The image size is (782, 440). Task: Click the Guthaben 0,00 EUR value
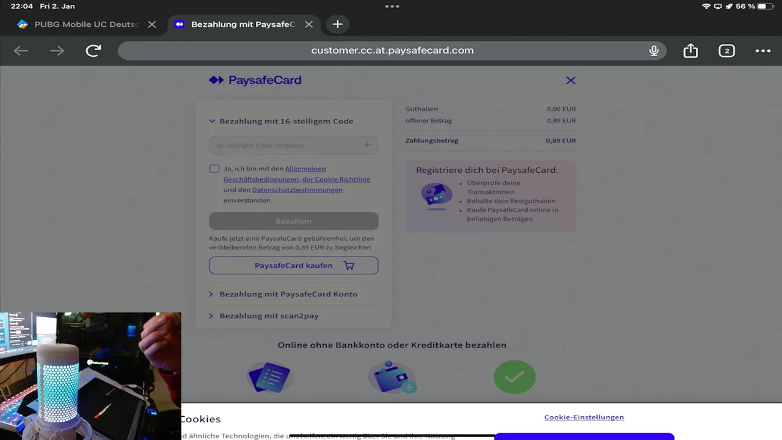[561, 109]
